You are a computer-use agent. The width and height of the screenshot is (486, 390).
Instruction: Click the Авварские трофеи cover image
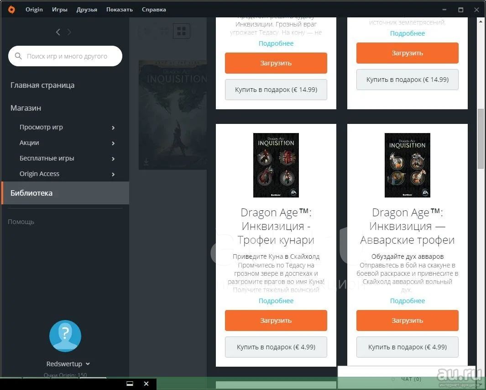click(407, 165)
